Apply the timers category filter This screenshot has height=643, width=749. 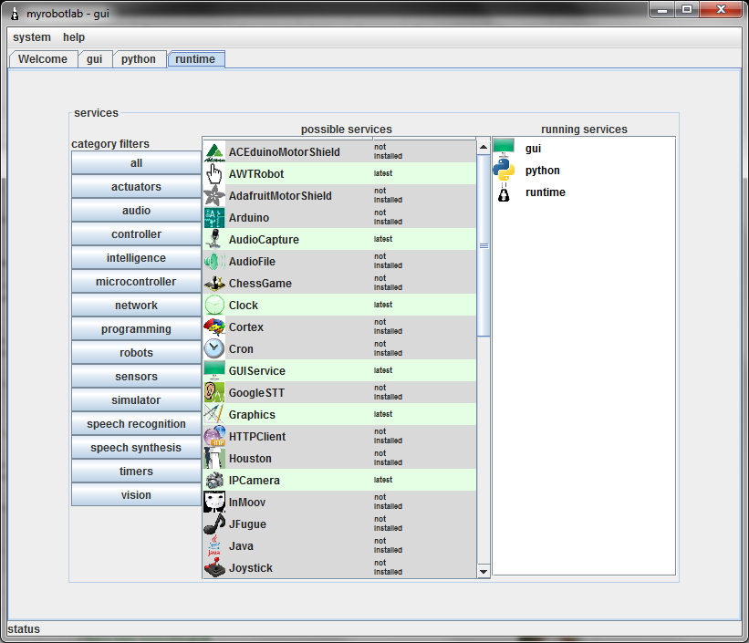click(x=136, y=472)
